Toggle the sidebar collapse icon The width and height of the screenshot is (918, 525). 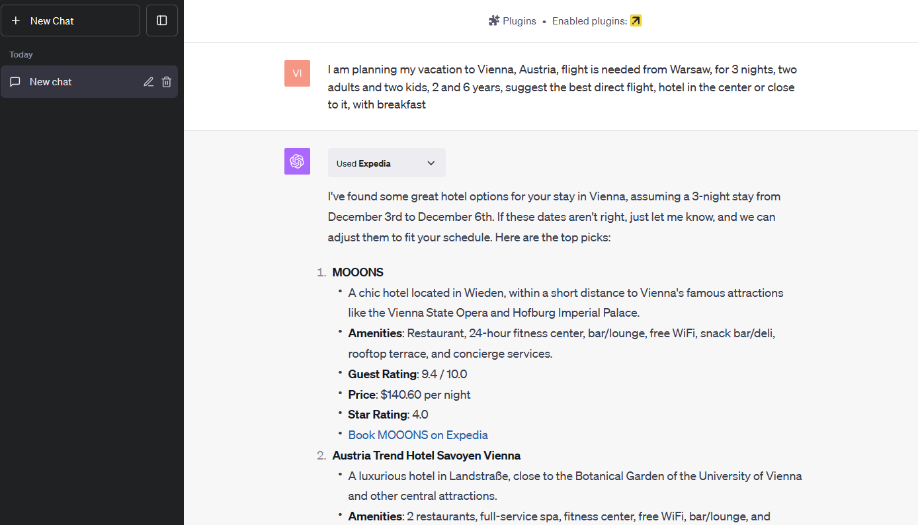coord(162,20)
